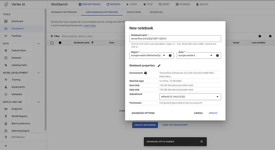Collapse the MODEL DEVELOPMENT section
Screen dimensions: 275x150
coord(38,73)
